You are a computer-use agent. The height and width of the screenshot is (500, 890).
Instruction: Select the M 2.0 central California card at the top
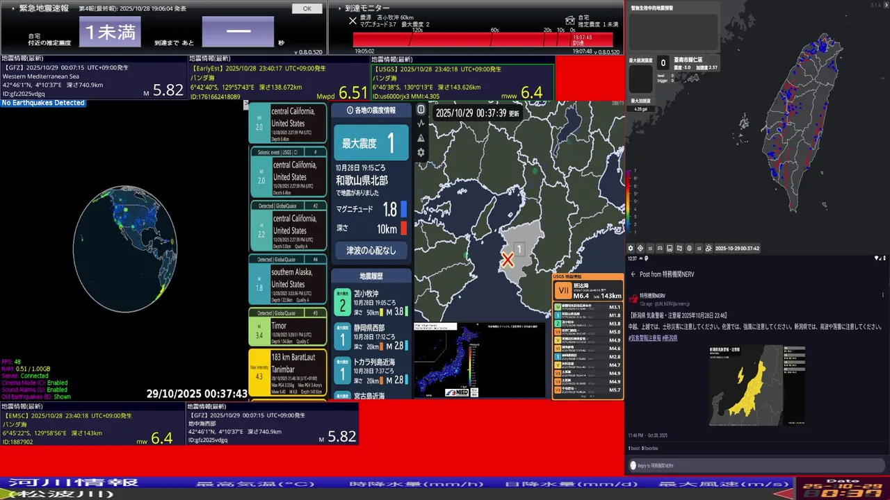pyautogui.click(x=287, y=123)
